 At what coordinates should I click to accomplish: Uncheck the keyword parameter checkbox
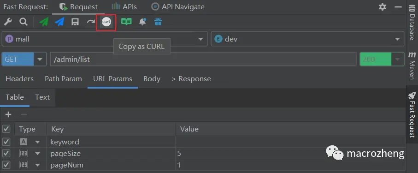pos(6,142)
